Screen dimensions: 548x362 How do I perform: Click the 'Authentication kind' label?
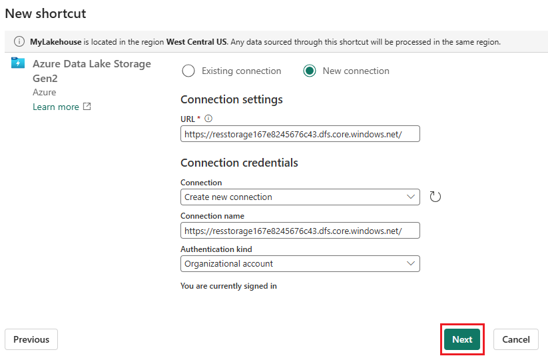[216, 249]
